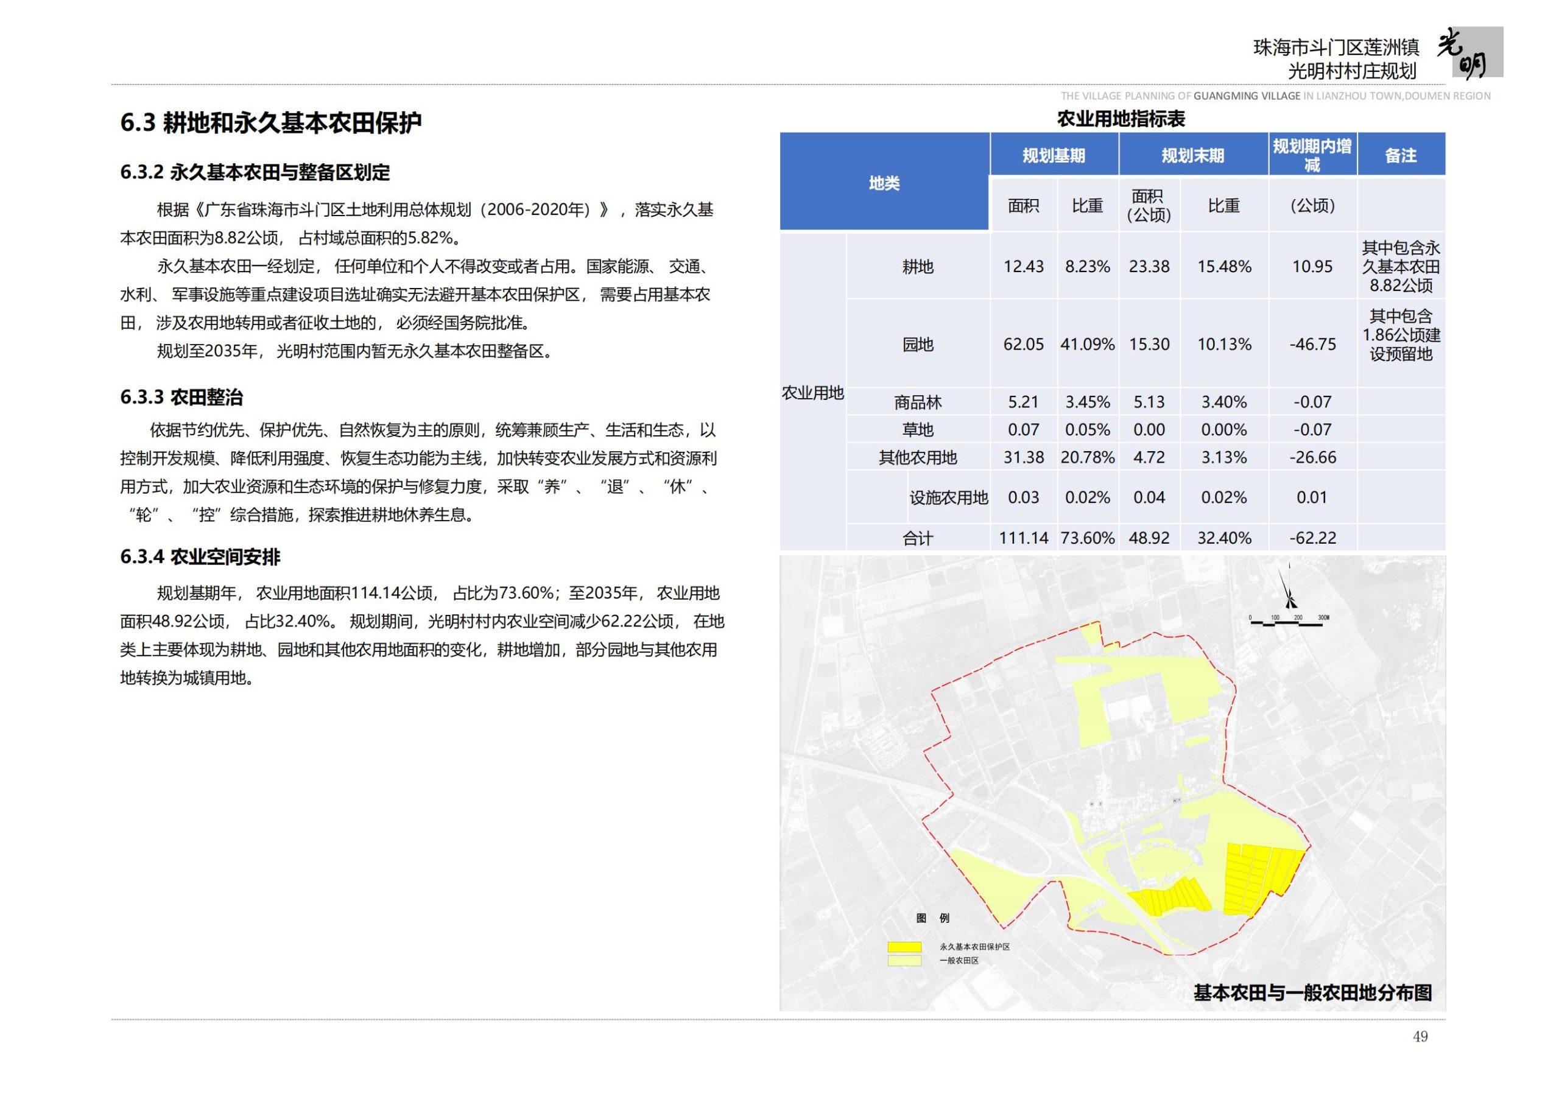The width and height of the screenshot is (1559, 1102).
Task: Click the 商品林 row label
Action: pyautogui.click(x=918, y=402)
